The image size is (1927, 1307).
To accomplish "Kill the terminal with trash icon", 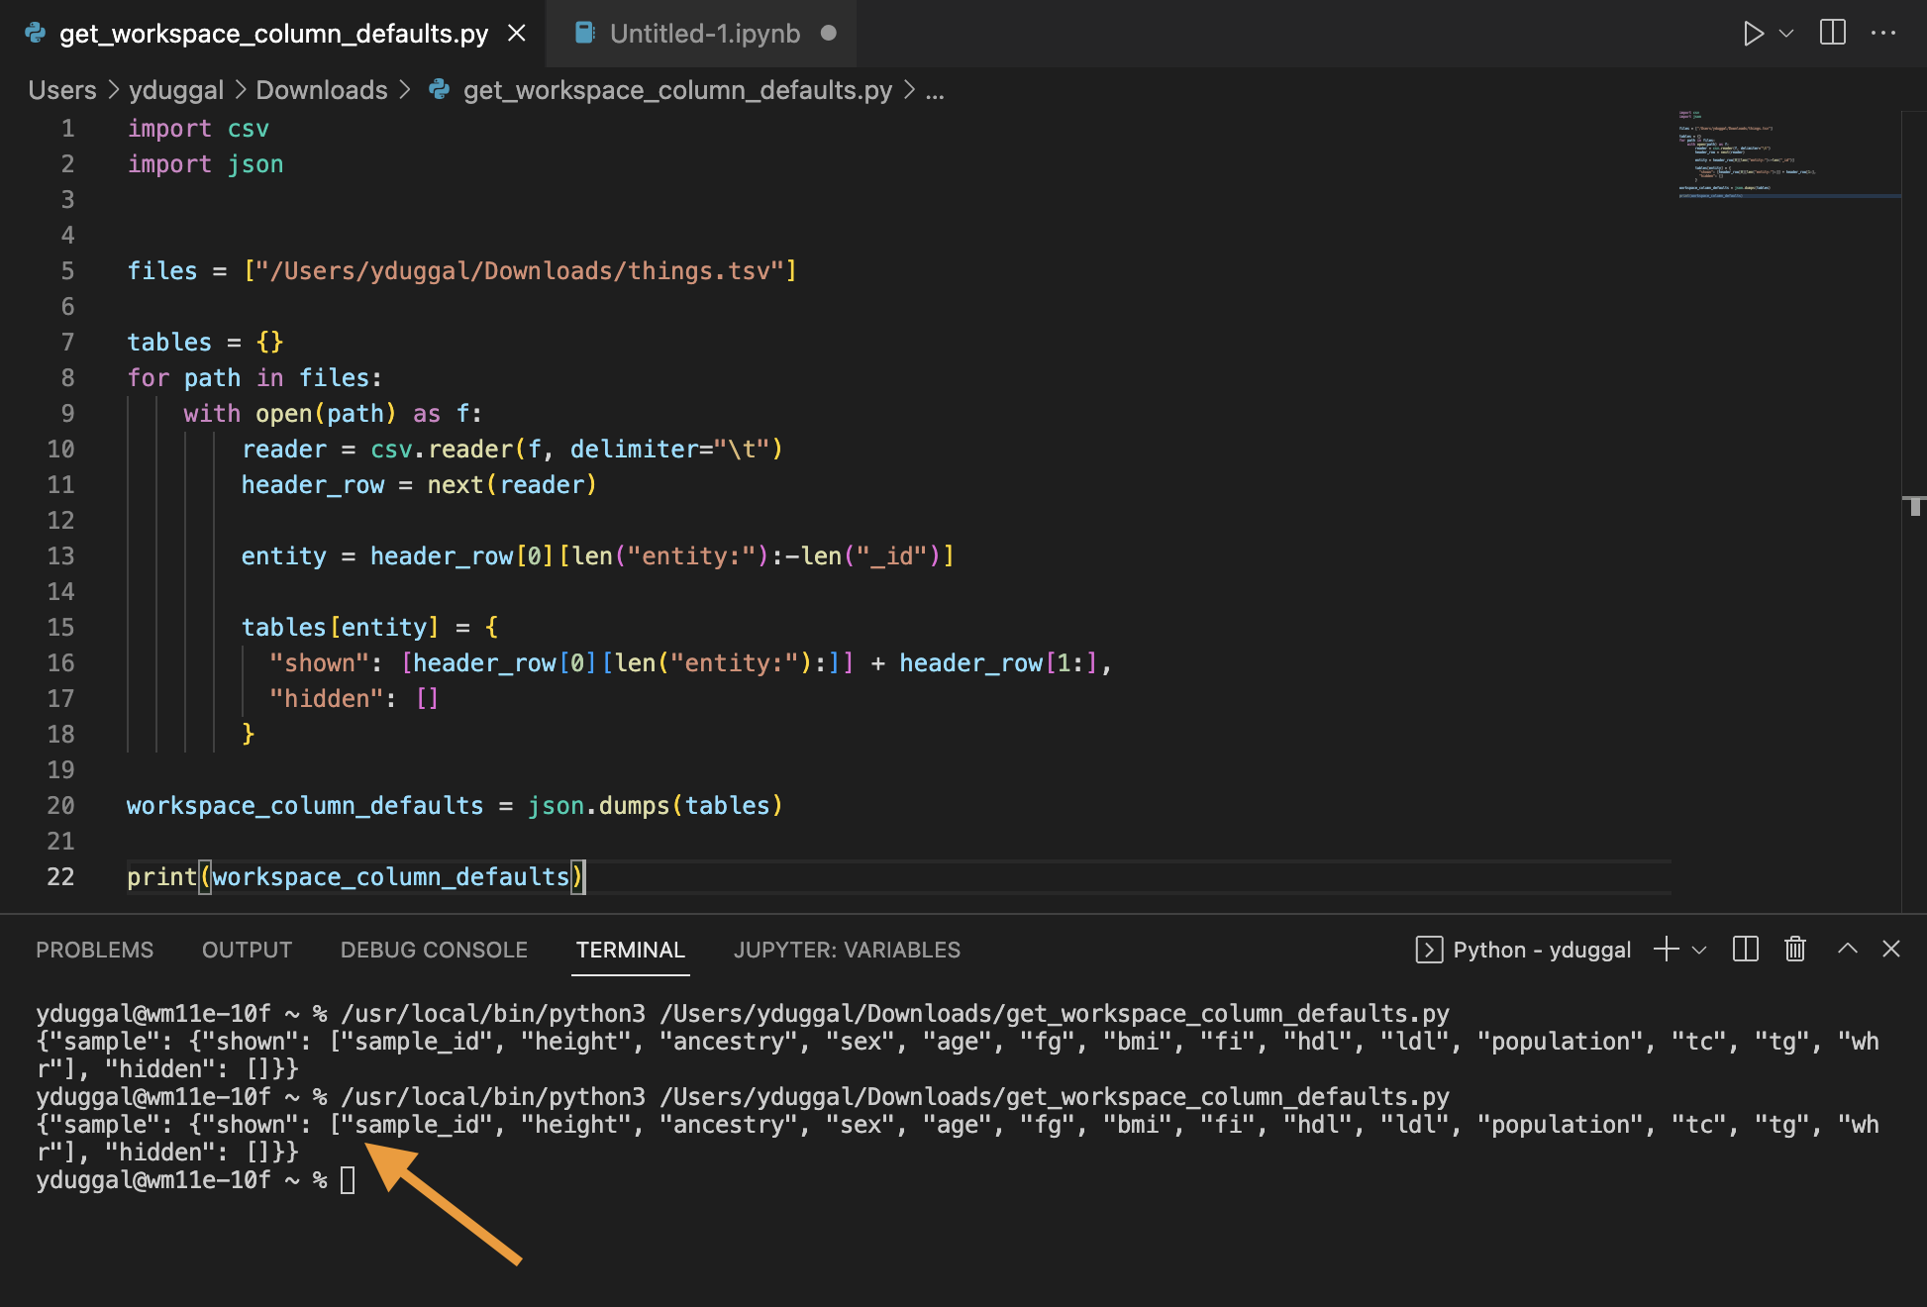I will (x=1795, y=950).
